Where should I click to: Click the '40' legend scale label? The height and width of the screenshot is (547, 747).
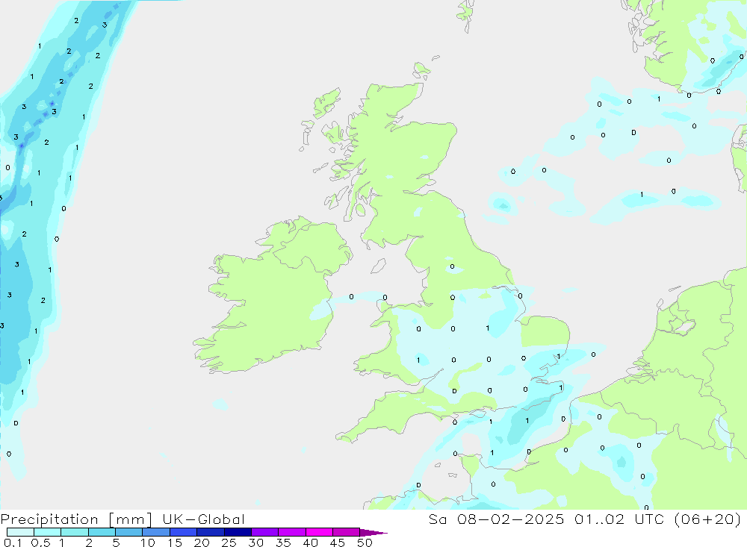[x=311, y=543]
